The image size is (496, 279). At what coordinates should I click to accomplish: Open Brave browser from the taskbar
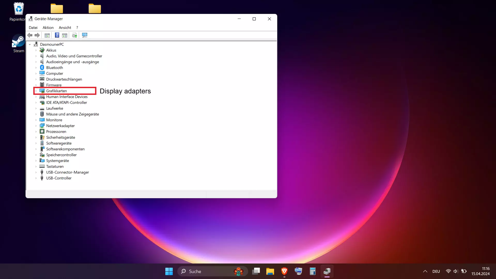click(284, 271)
